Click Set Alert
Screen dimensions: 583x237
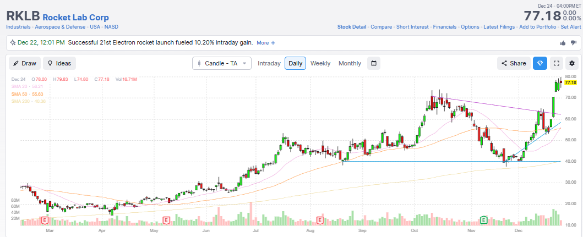point(571,27)
